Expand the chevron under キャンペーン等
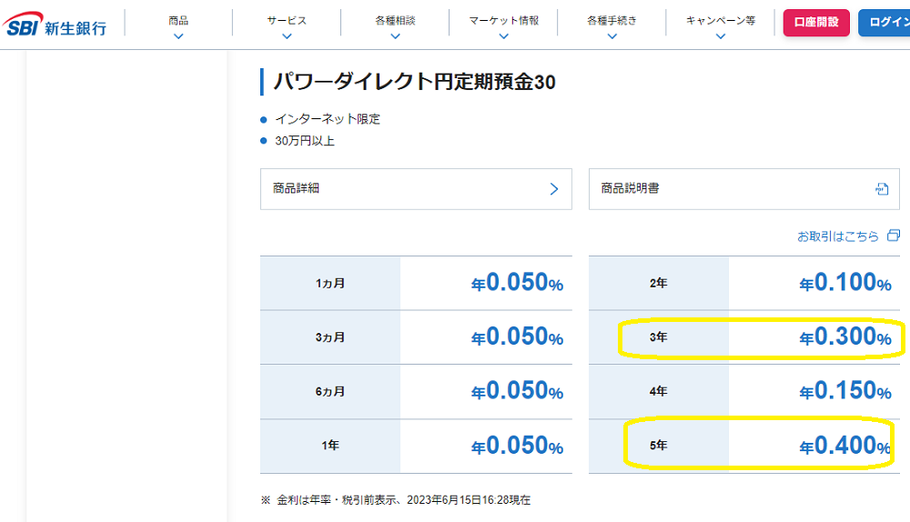 [x=721, y=36]
